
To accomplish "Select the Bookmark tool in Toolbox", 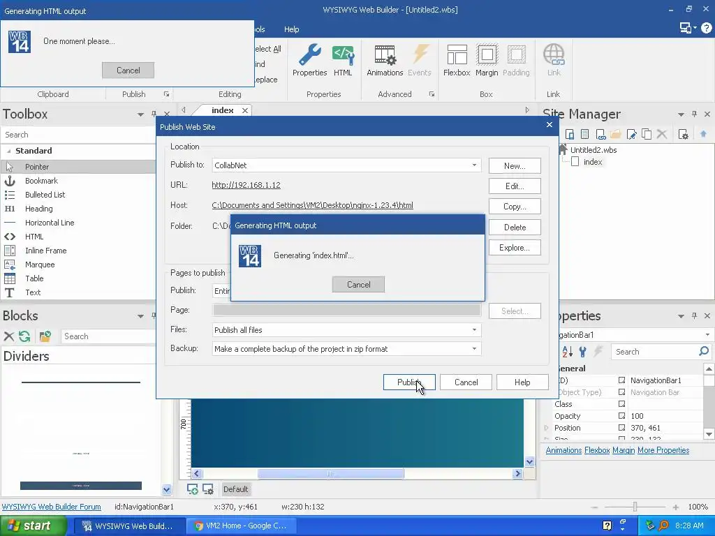I will [78, 181].
